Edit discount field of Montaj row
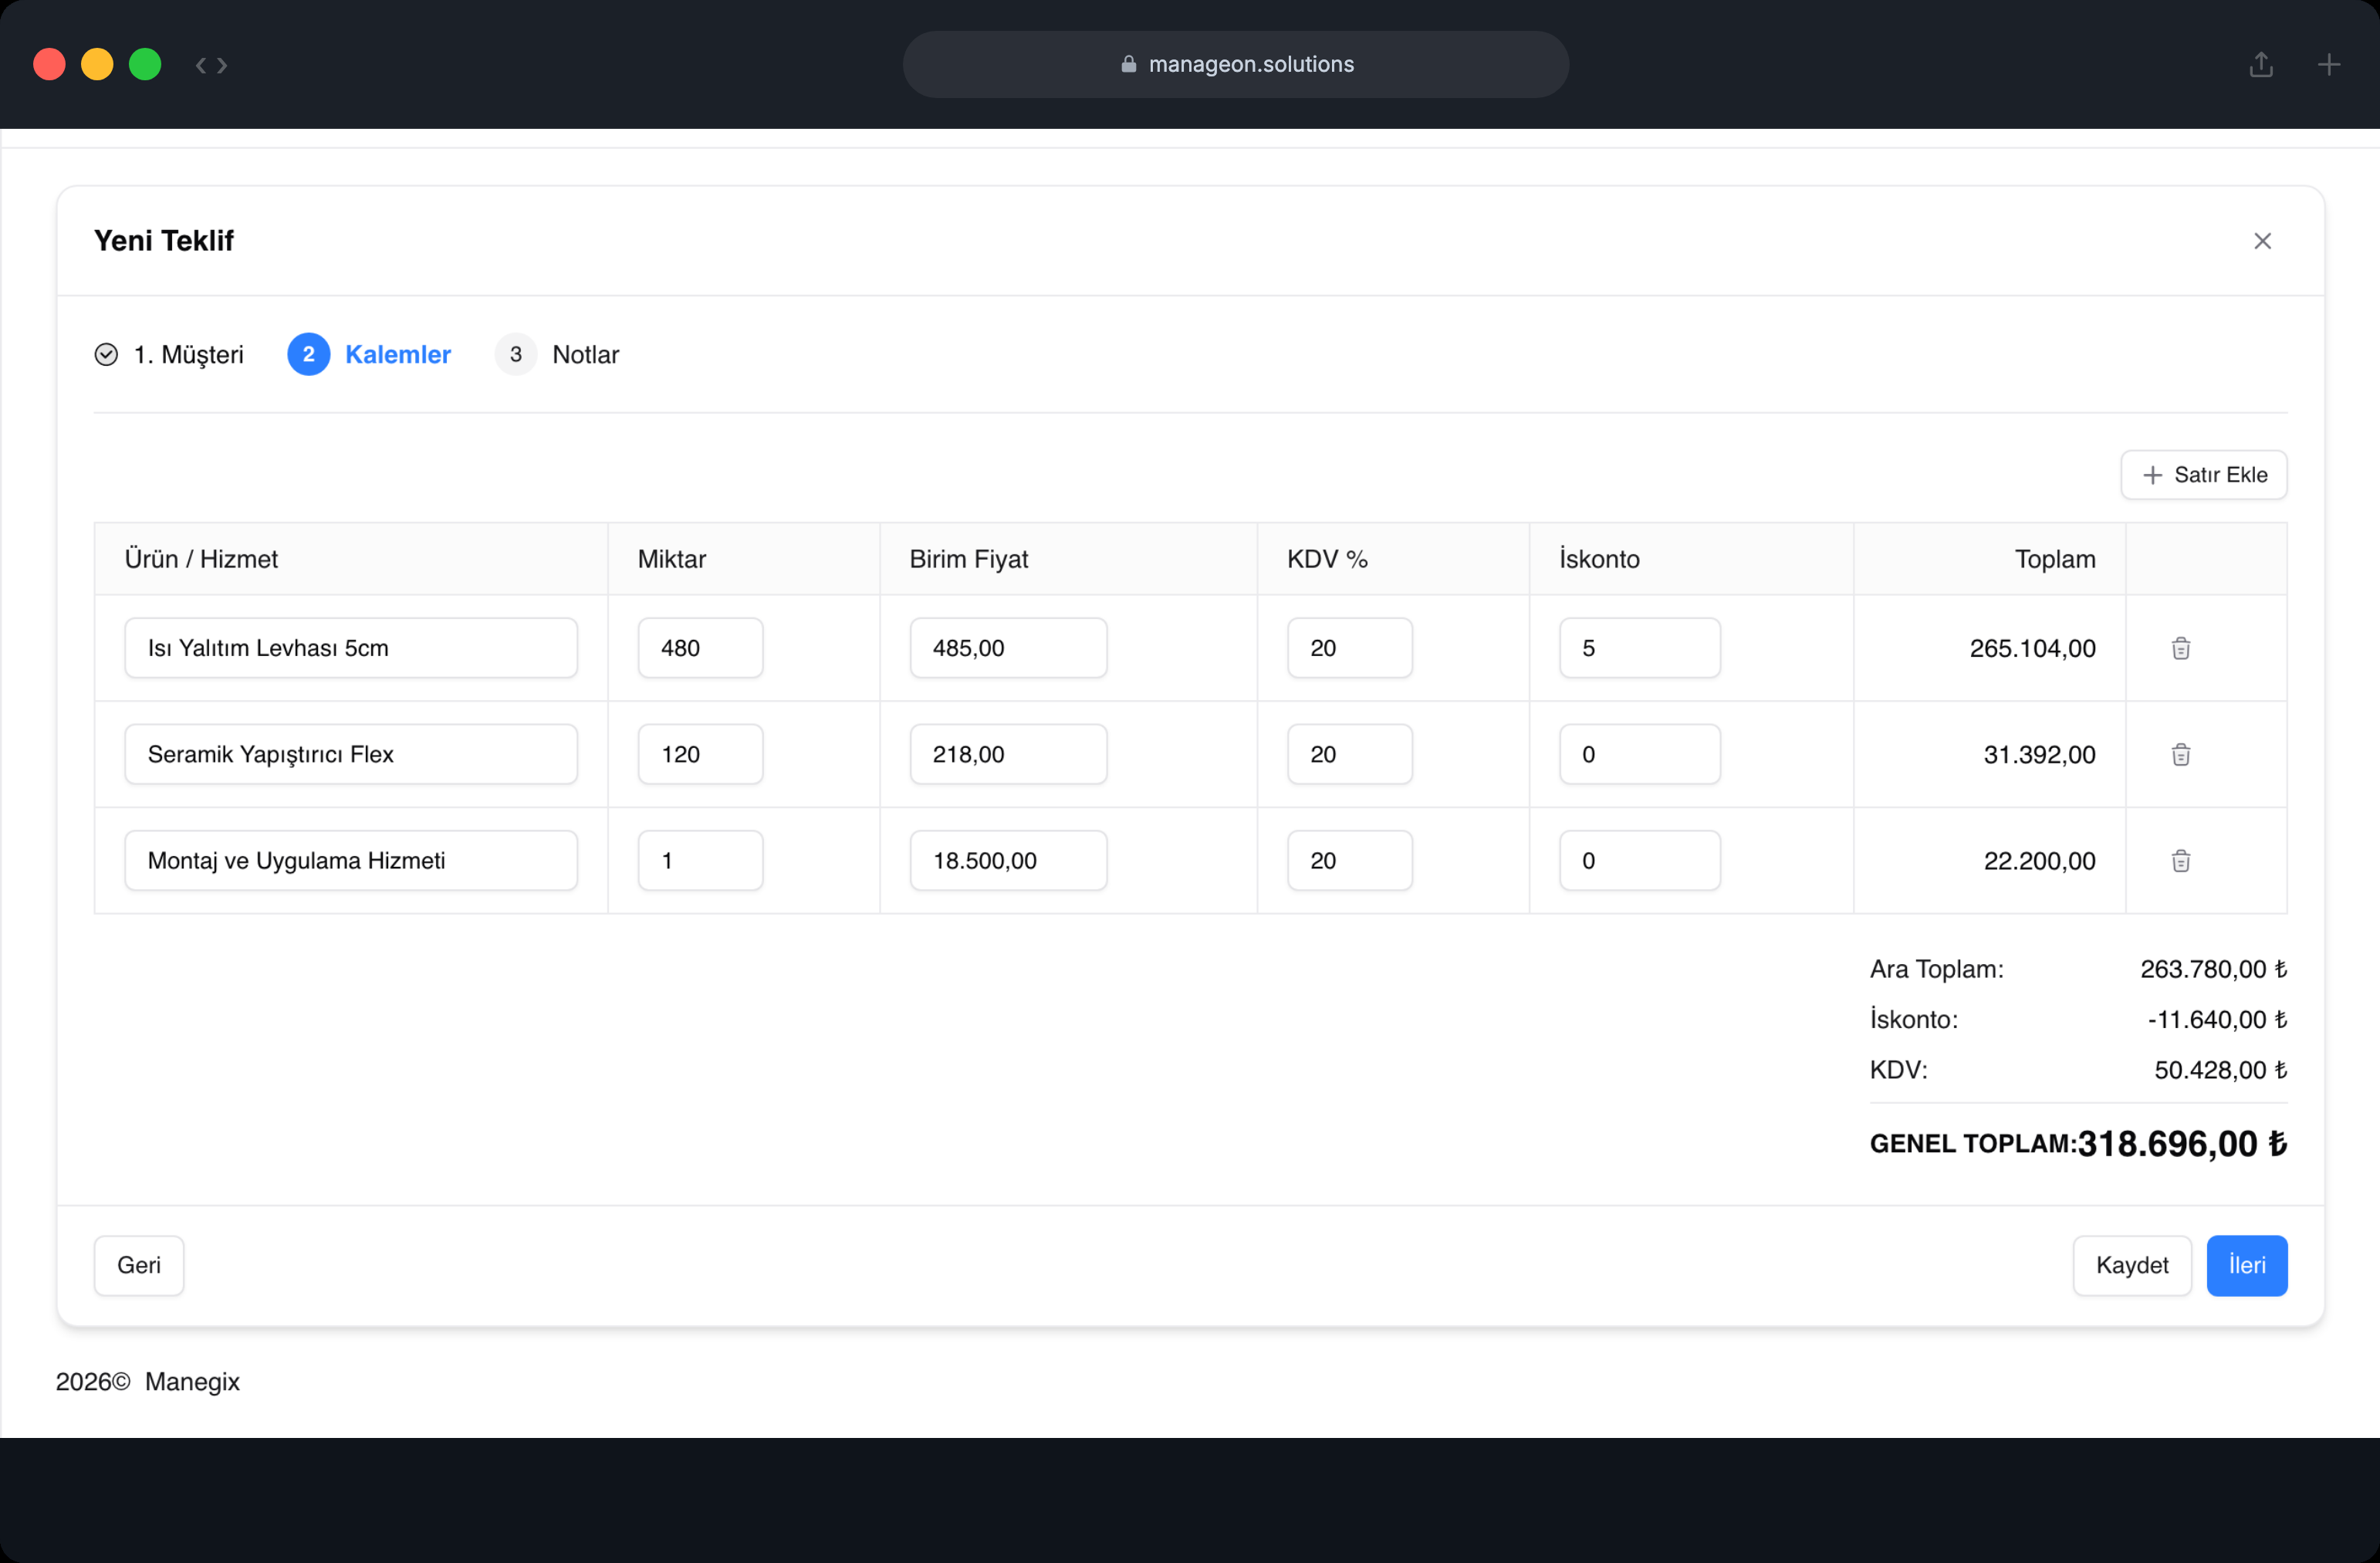This screenshot has height=1563, width=2380. point(1639,860)
